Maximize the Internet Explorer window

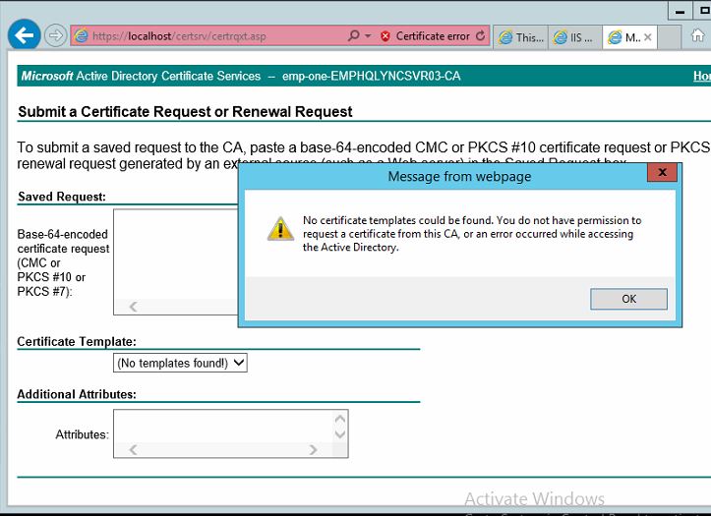pos(702,11)
